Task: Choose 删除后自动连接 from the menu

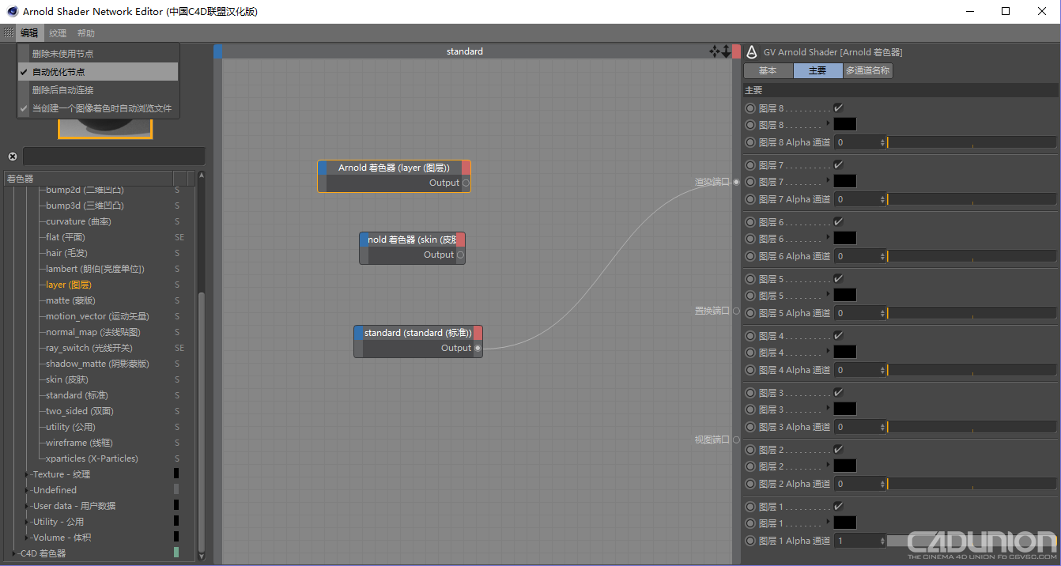Action: tap(98, 90)
